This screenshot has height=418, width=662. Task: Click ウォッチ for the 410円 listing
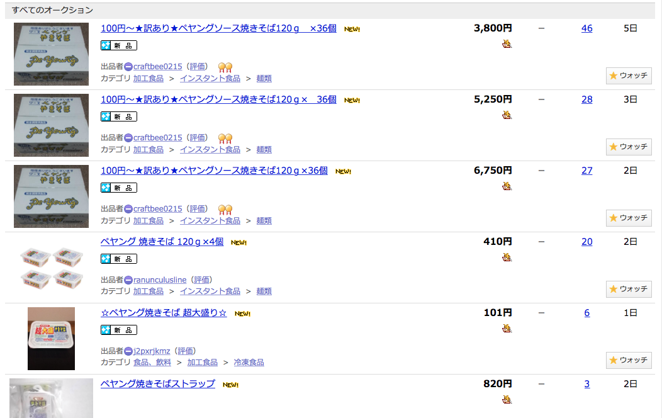(x=629, y=289)
